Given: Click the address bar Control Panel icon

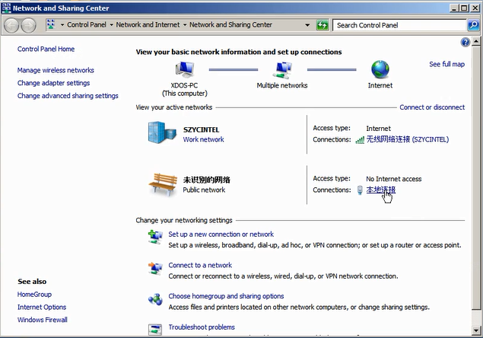Looking at the screenshot, I should 51,24.
